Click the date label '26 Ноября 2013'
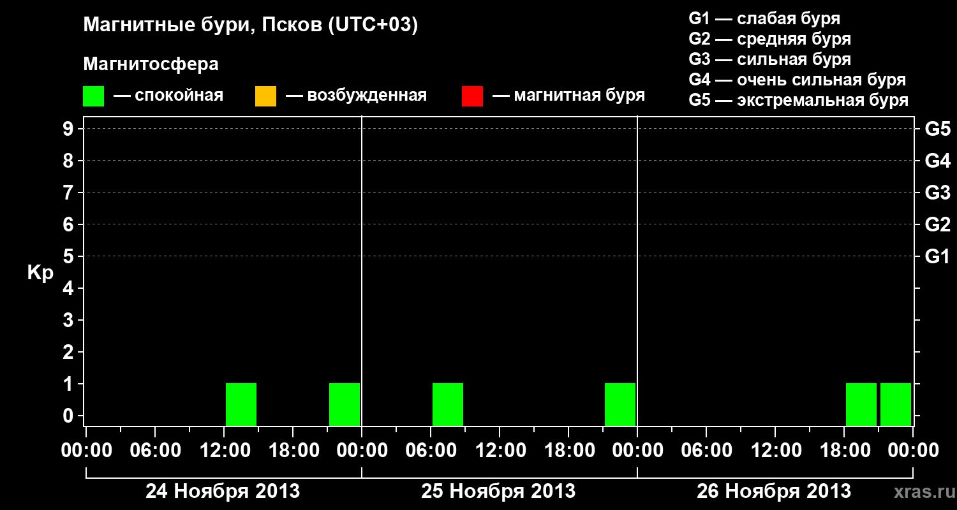957x510 pixels. click(x=774, y=491)
